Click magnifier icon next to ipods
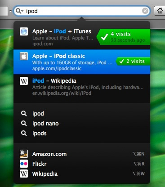 coord(24,134)
